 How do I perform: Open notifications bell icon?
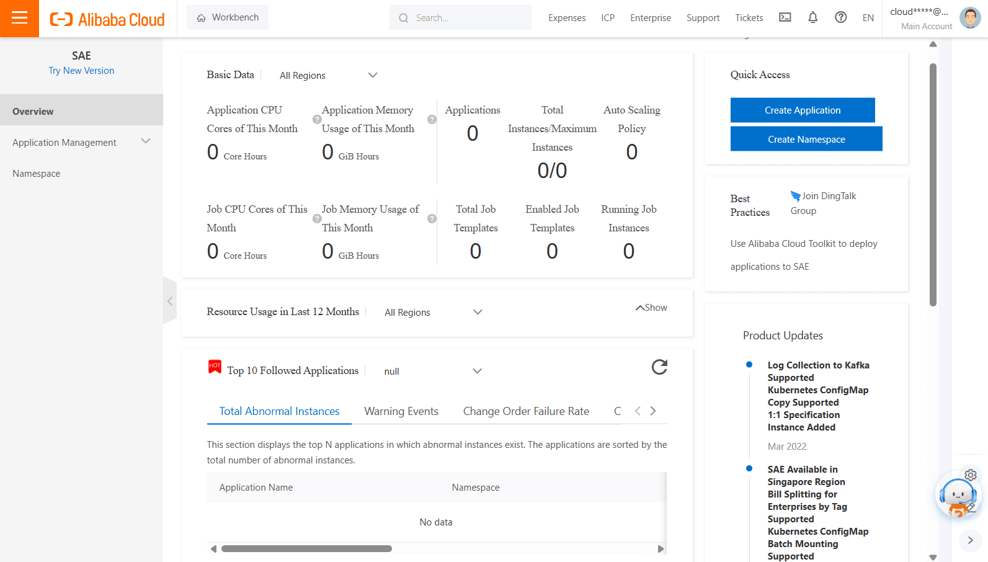click(x=813, y=17)
